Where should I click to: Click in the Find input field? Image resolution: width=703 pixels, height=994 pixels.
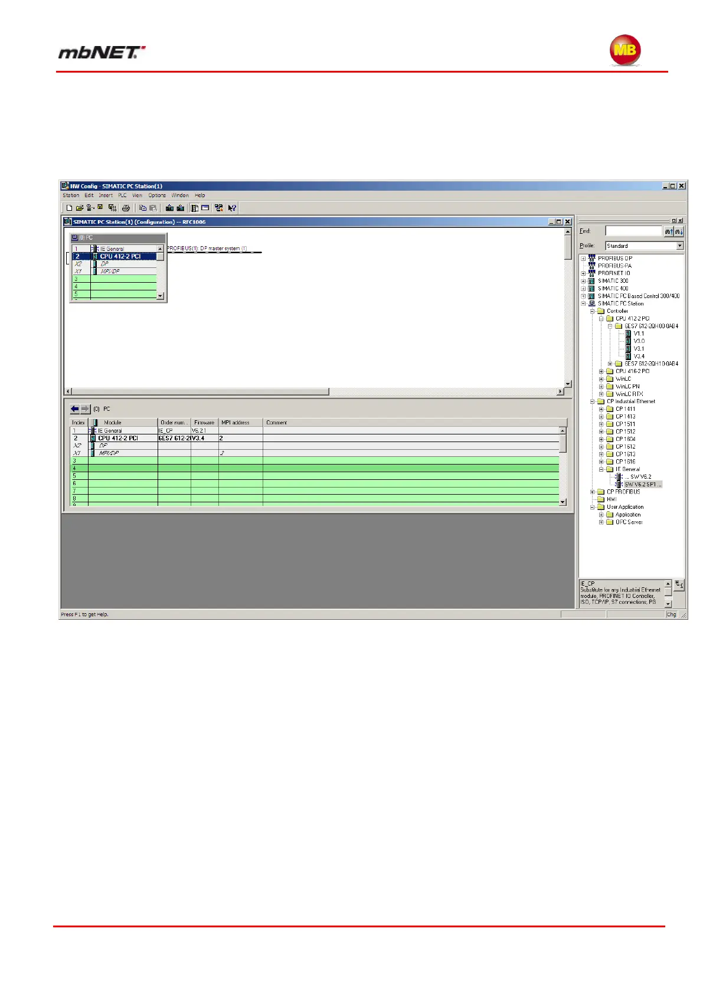tap(633, 231)
